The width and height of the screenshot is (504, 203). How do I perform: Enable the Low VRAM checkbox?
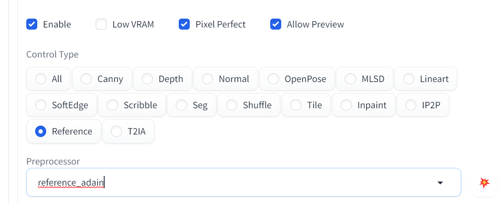[x=101, y=24]
